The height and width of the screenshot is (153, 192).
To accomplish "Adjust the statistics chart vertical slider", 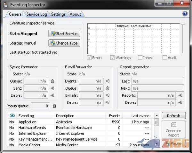I will pos(183,24).
